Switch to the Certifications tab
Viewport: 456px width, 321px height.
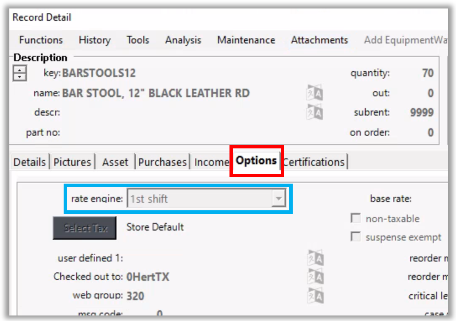[314, 162]
